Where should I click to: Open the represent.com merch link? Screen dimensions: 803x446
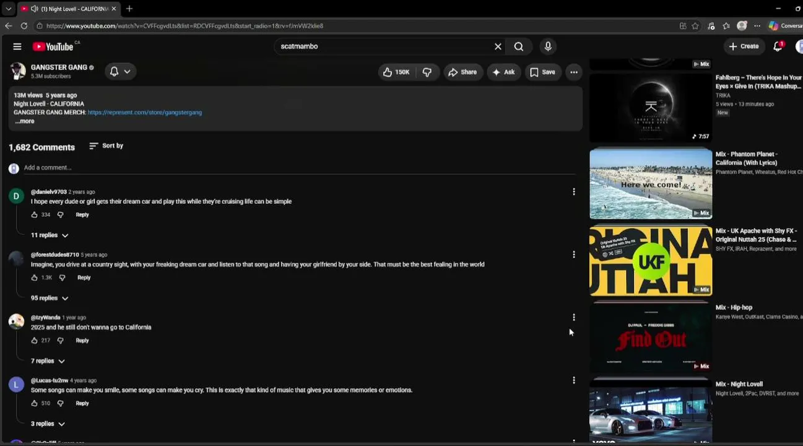click(x=145, y=113)
